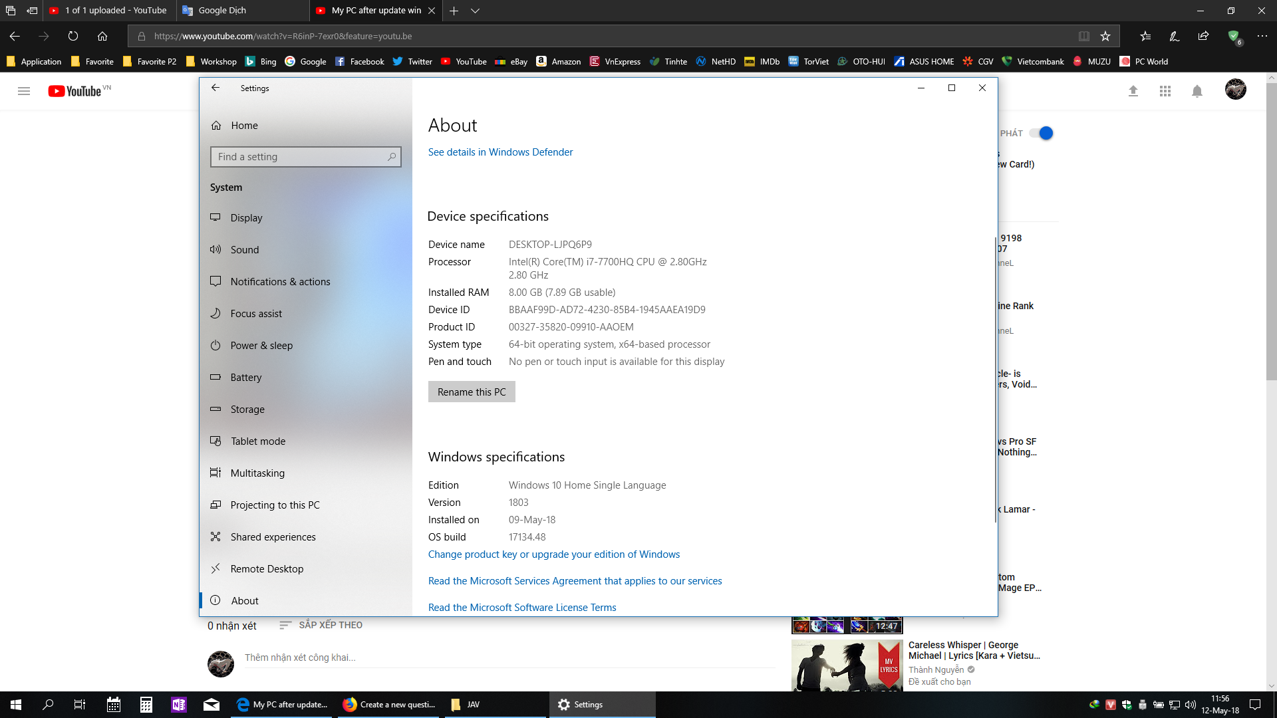Expand the Notifications and actions settings
The height and width of the screenshot is (718, 1277).
click(x=280, y=281)
